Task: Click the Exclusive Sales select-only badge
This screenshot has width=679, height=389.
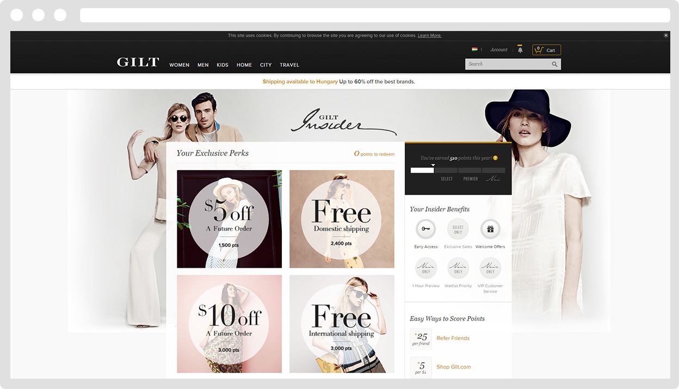Action: pyautogui.click(x=458, y=229)
